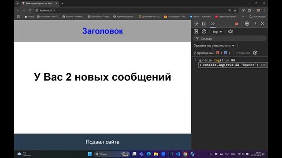Launch Microsoft Edge from taskbar
This screenshot has width=282, height=158.
coord(149,154)
